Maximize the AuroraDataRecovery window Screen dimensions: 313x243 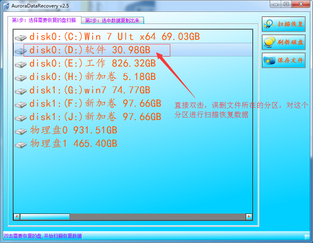click(x=286, y=4)
